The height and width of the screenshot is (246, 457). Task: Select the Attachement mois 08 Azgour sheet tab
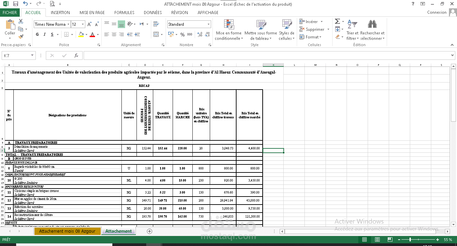67,231
